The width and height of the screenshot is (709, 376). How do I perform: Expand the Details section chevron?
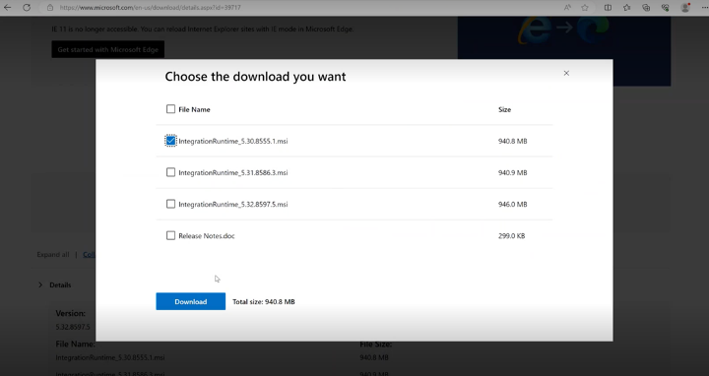coord(40,284)
